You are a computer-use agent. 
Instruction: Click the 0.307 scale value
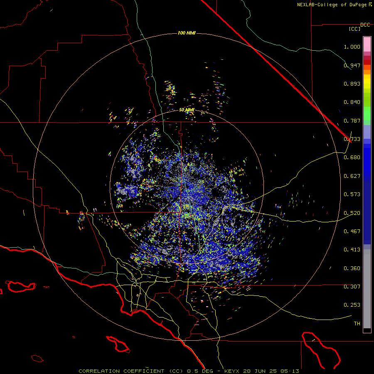pos(352,287)
